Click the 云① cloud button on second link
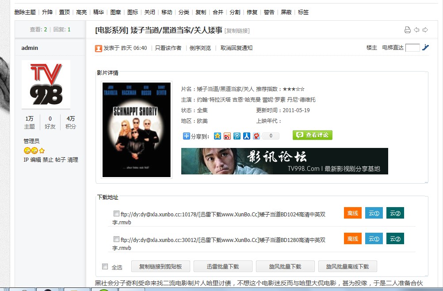This screenshot has width=443, height=291. click(x=374, y=238)
